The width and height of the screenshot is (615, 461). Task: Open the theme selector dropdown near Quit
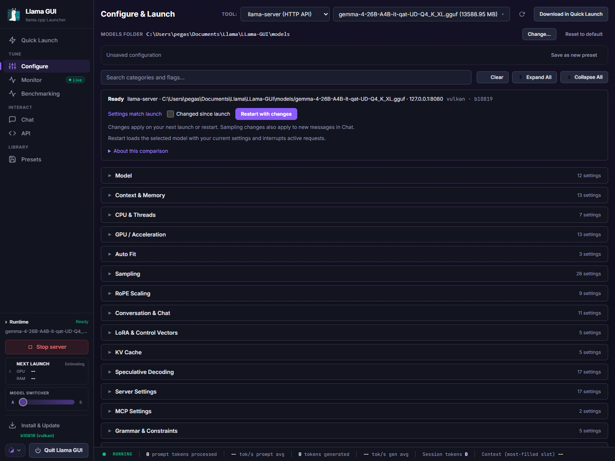[15, 450]
